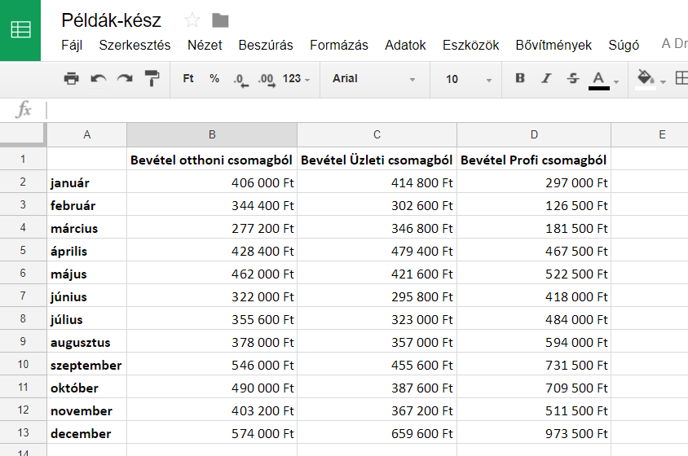Decrease decimal places
This screenshot has height=456, width=688.
(x=240, y=79)
